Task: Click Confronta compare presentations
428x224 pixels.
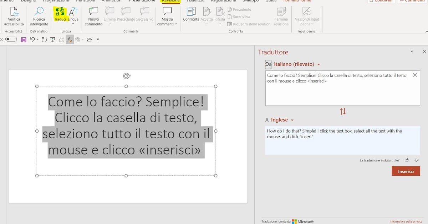Action: coord(191,14)
